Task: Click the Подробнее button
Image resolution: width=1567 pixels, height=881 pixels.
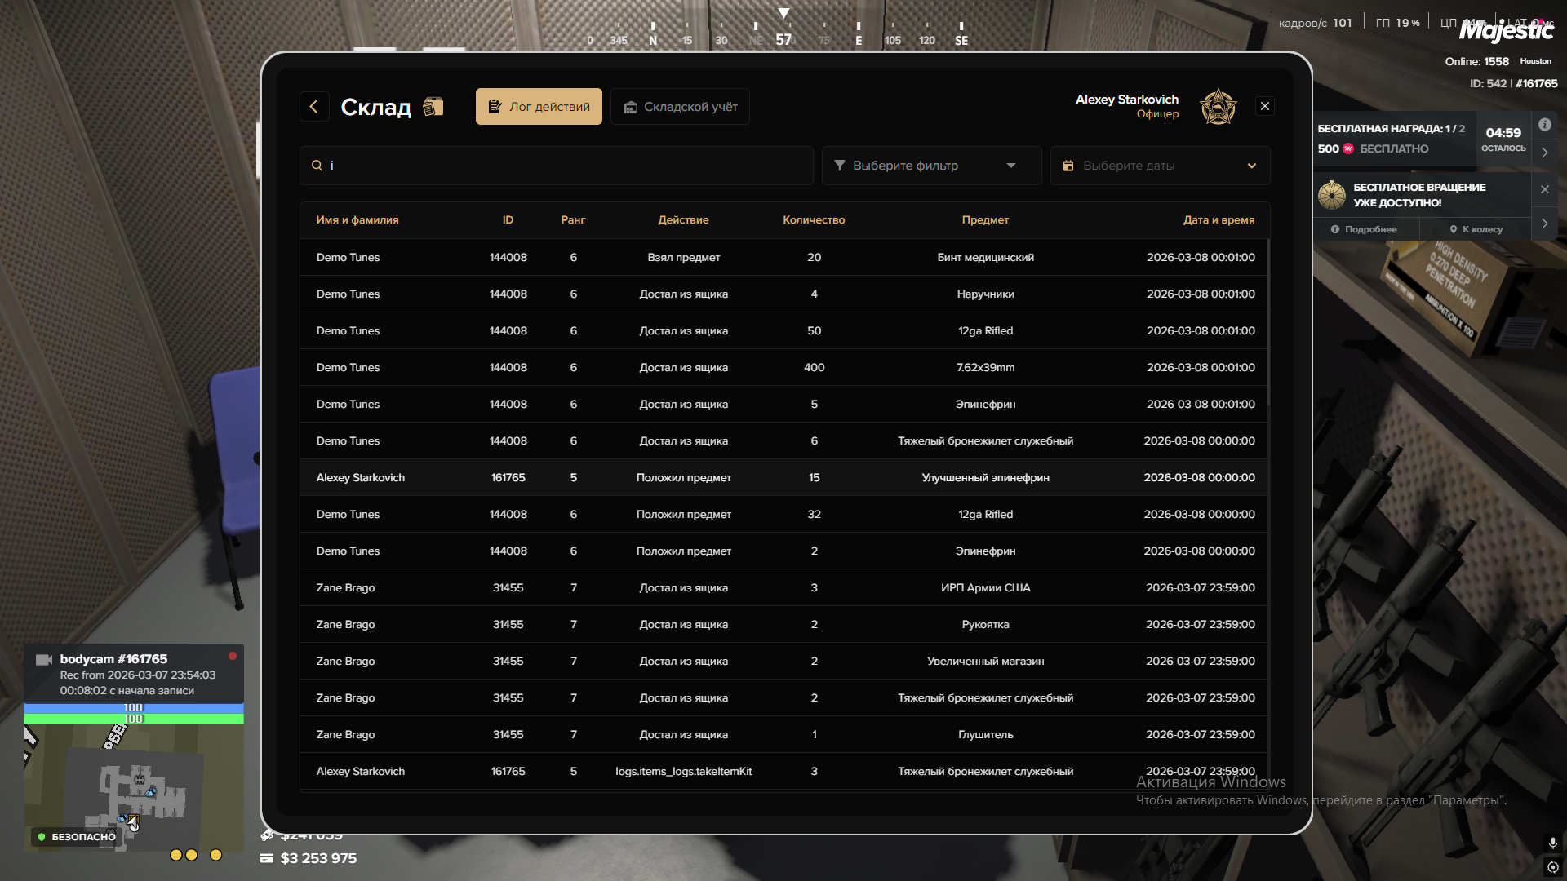Action: click(1364, 229)
